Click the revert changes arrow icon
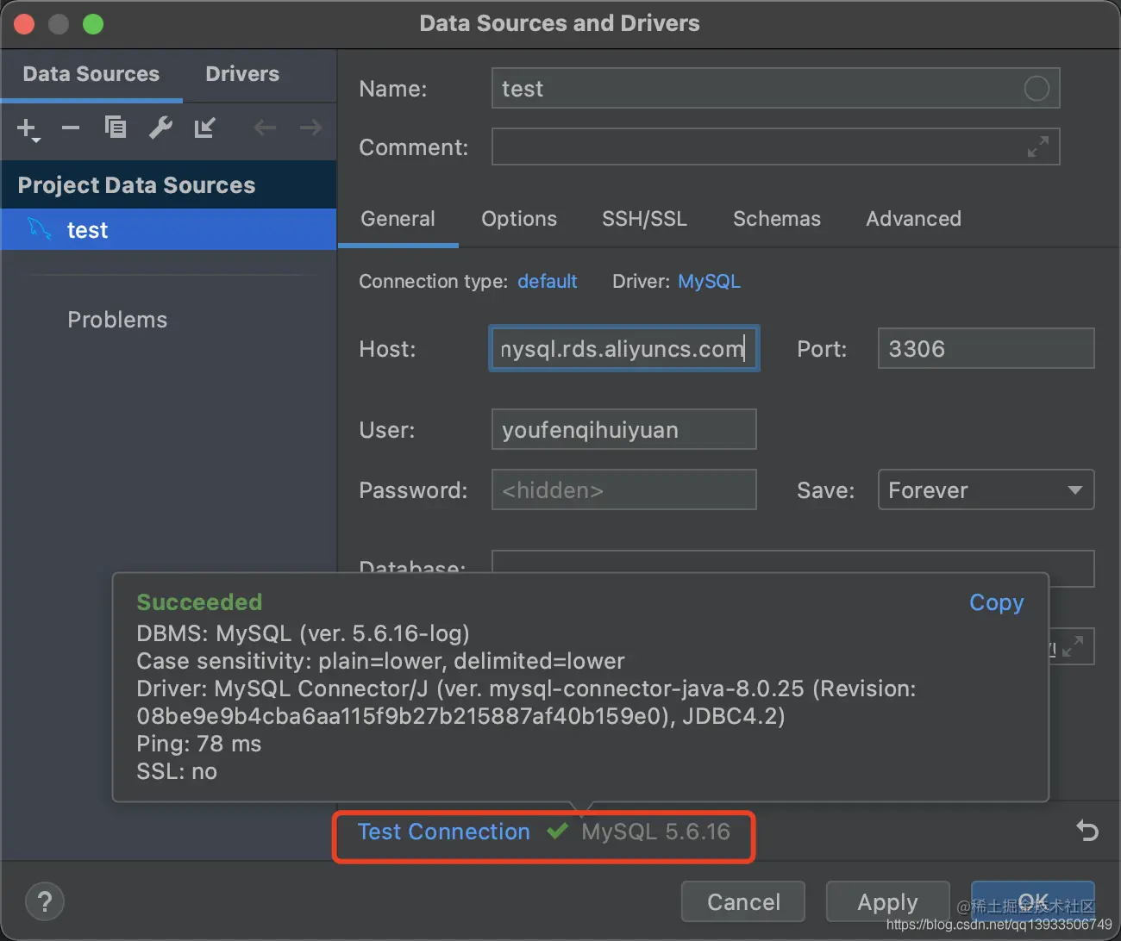Screen dimensions: 1121x941 (x=1087, y=831)
